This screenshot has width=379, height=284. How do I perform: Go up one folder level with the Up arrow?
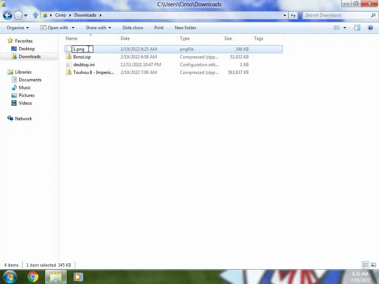[x=35, y=15]
